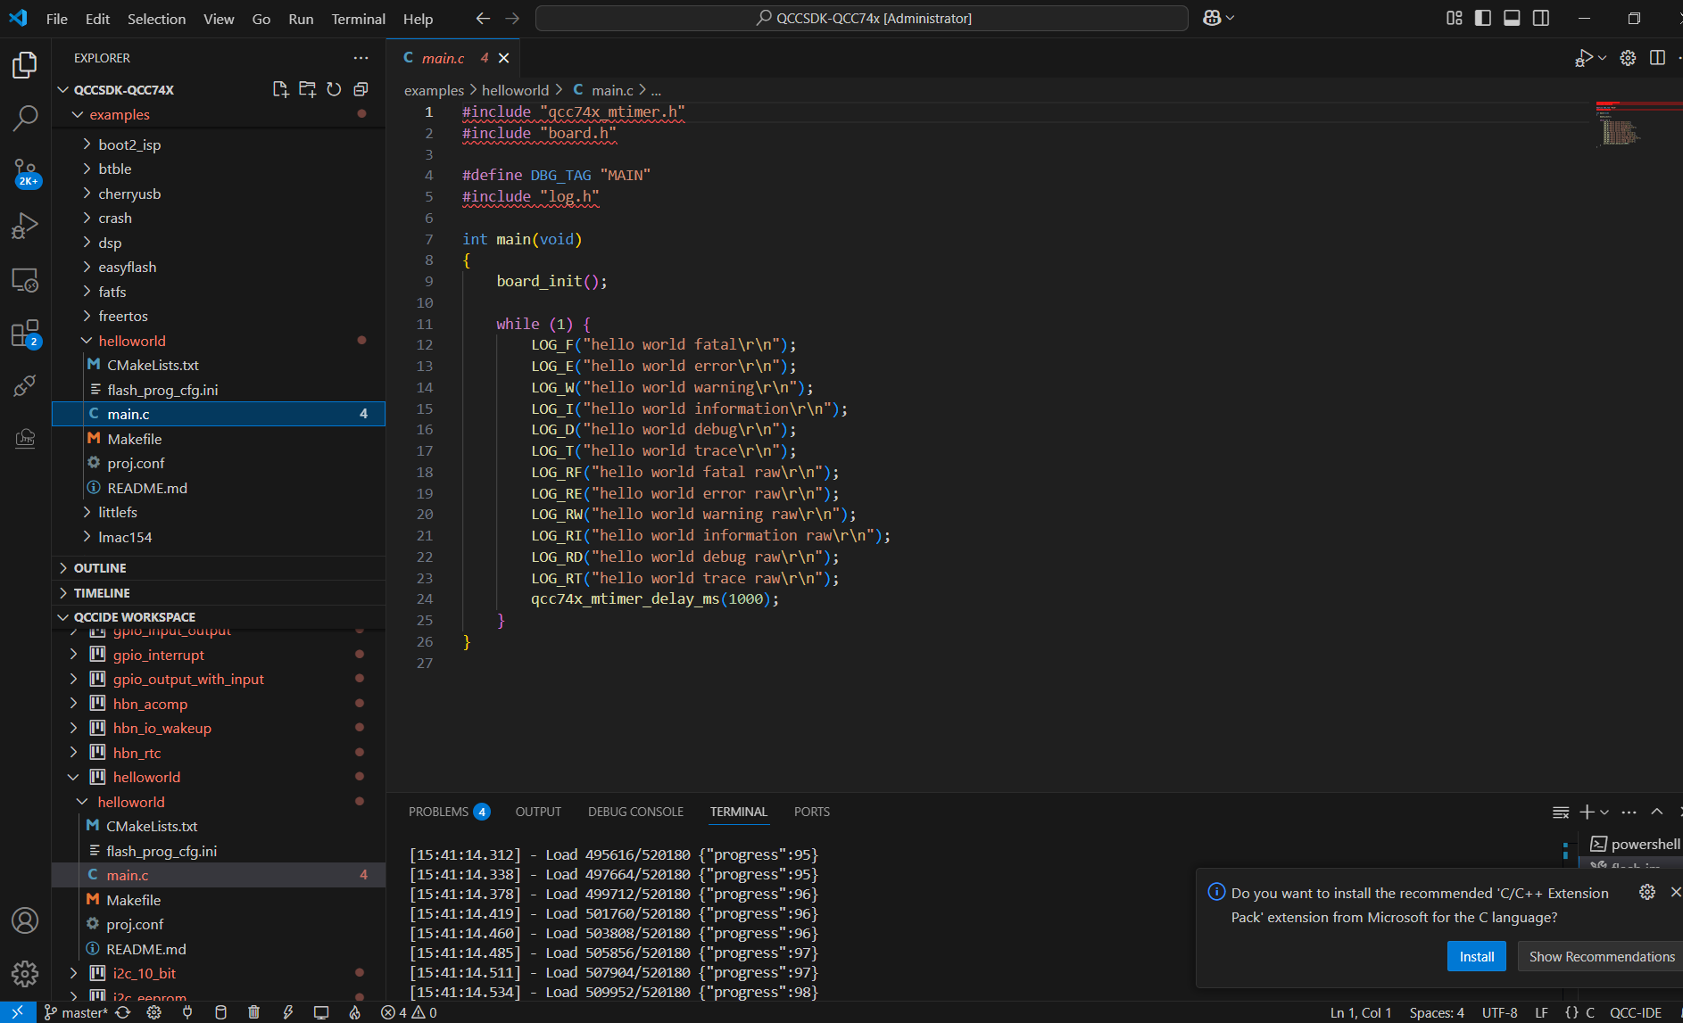Synchronize changes via status bar sync icon
Screen dimensions: 1683x1023
pyautogui.click(x=123, y=1012)
